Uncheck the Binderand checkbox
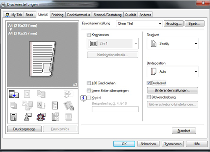Image resolution: width=210 pixels, height=152 pixels. 149,83
